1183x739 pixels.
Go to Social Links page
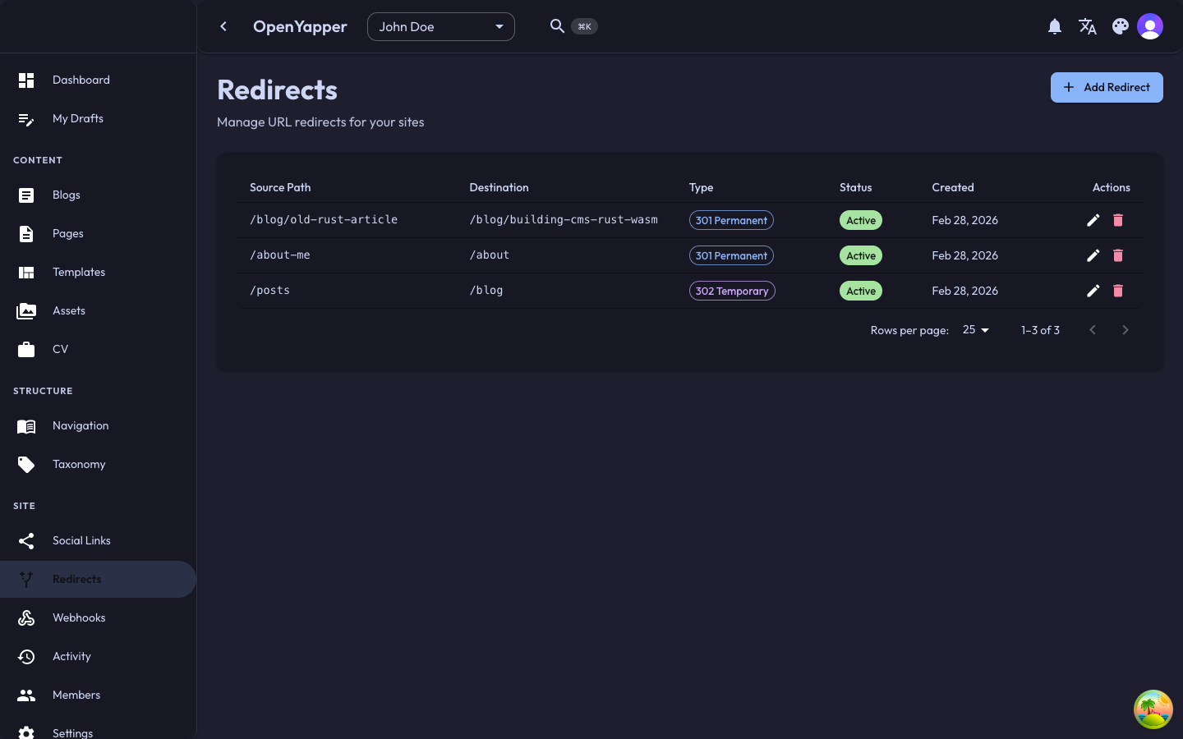tap(81, 540)
